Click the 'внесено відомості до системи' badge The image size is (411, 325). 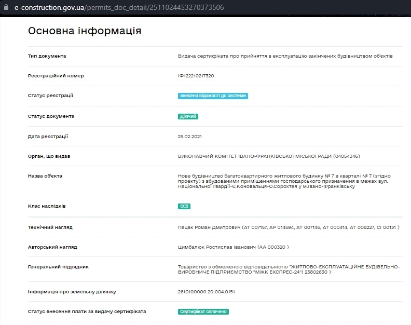[213, 96]
